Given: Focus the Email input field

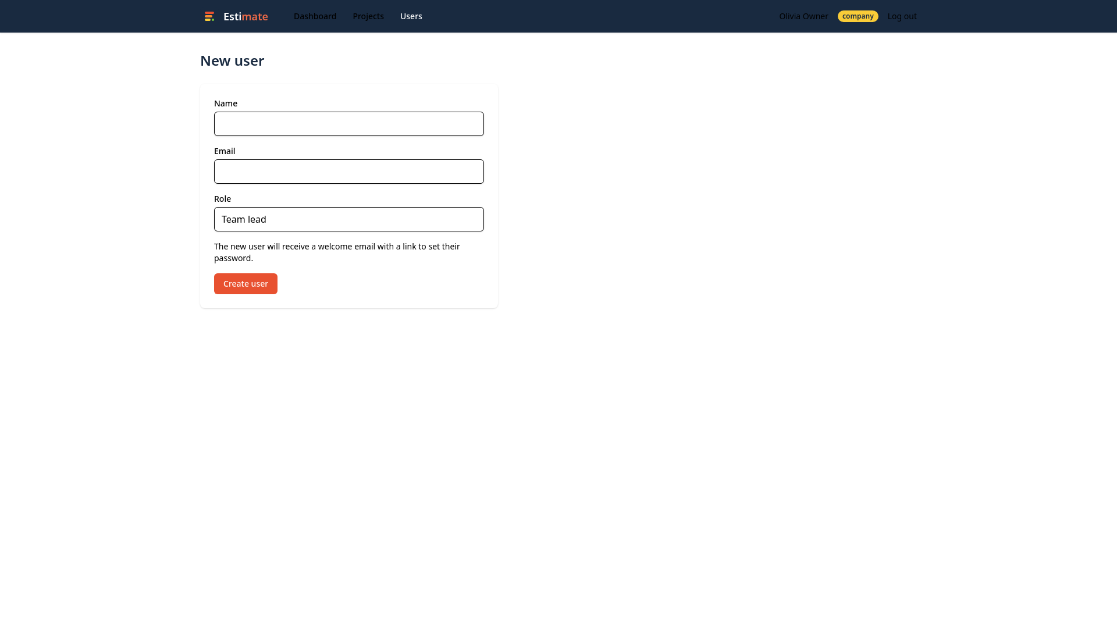Looking at the screenshot, I should 349,172.
